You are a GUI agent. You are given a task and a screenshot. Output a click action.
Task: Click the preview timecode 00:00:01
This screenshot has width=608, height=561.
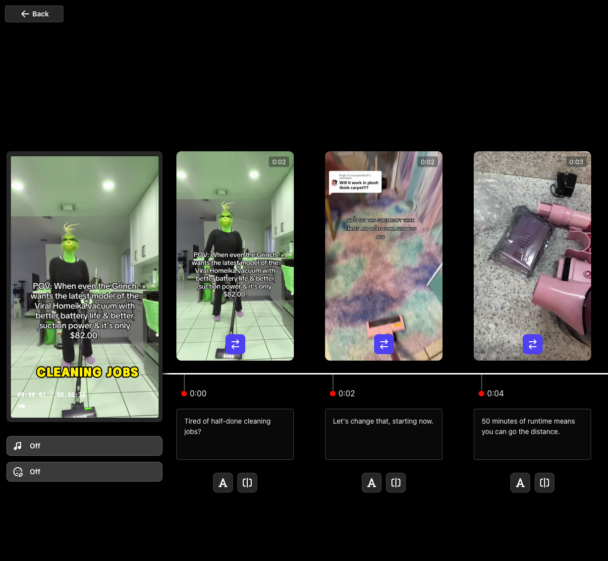click(32, 395)
